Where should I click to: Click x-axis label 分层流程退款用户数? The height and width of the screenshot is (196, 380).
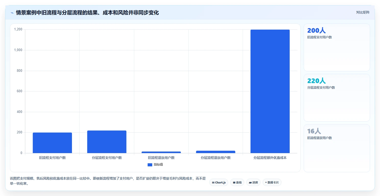216,158
